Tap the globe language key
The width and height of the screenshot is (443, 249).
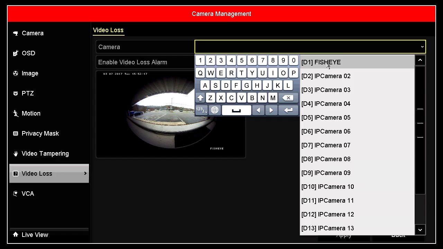[215, 110]
